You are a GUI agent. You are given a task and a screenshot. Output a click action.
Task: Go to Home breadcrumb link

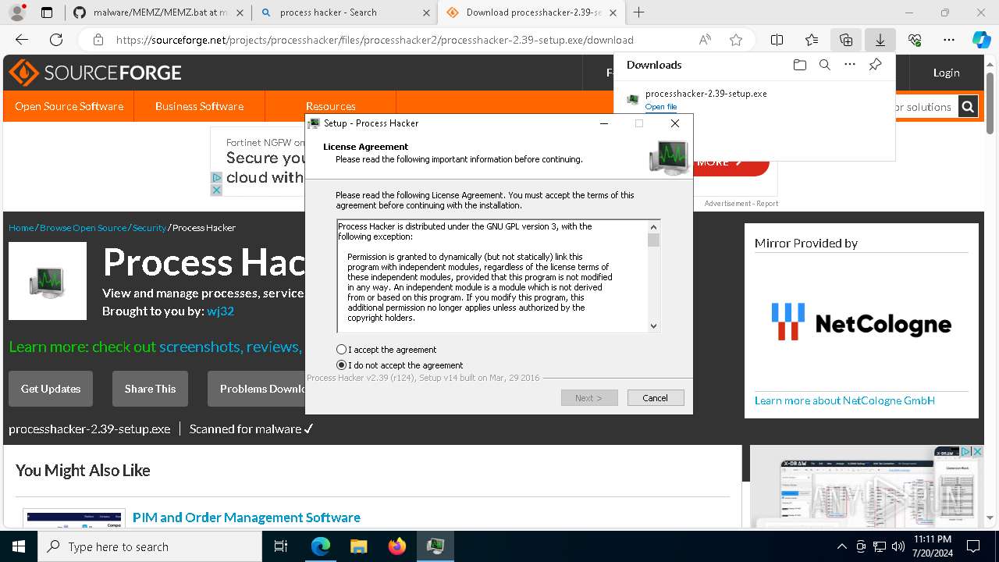point(21,228)
